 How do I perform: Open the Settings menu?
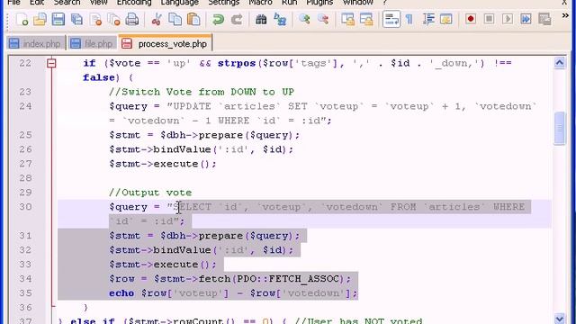[224, 2]
